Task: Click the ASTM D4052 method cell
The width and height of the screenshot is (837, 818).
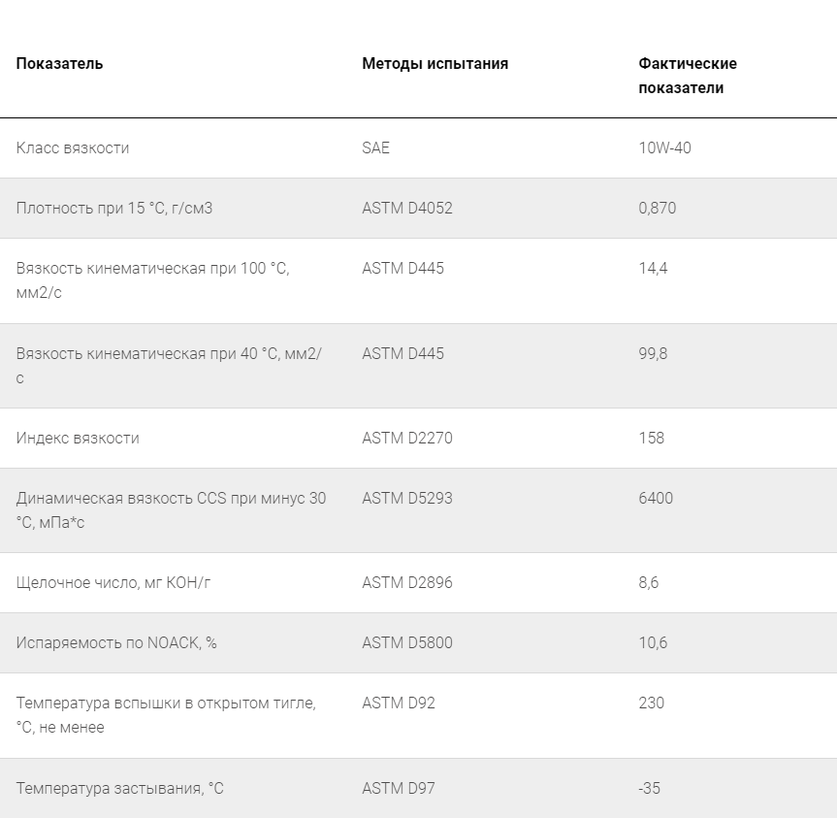Action: pos(406,209)
